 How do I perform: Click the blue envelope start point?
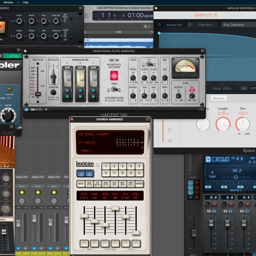point(159,33)
